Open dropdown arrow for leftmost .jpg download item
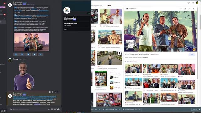This screenshot has height=113, width=201. [99, 110]
